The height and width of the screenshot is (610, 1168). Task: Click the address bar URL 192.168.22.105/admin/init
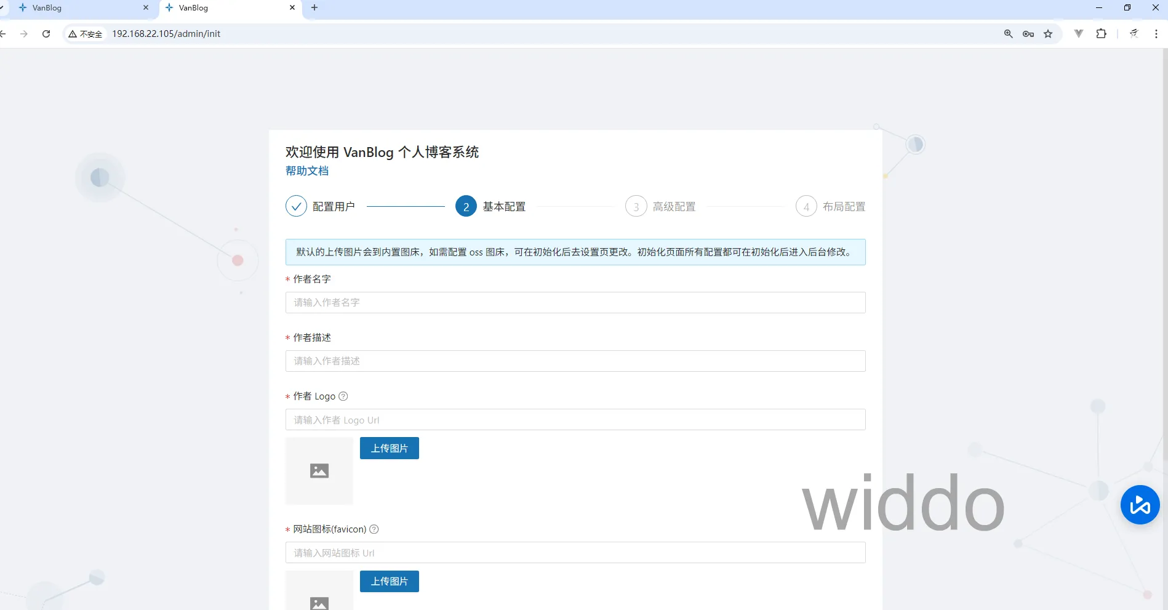[166, 34]
